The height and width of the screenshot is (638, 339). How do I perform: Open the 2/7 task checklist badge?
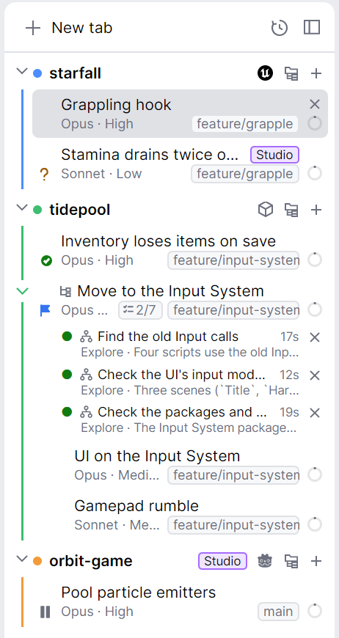[140, 310]
